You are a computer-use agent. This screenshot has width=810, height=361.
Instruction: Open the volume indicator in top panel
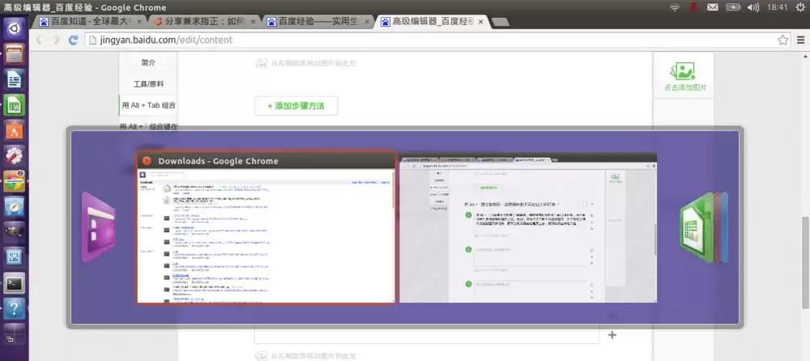(752, 7)
